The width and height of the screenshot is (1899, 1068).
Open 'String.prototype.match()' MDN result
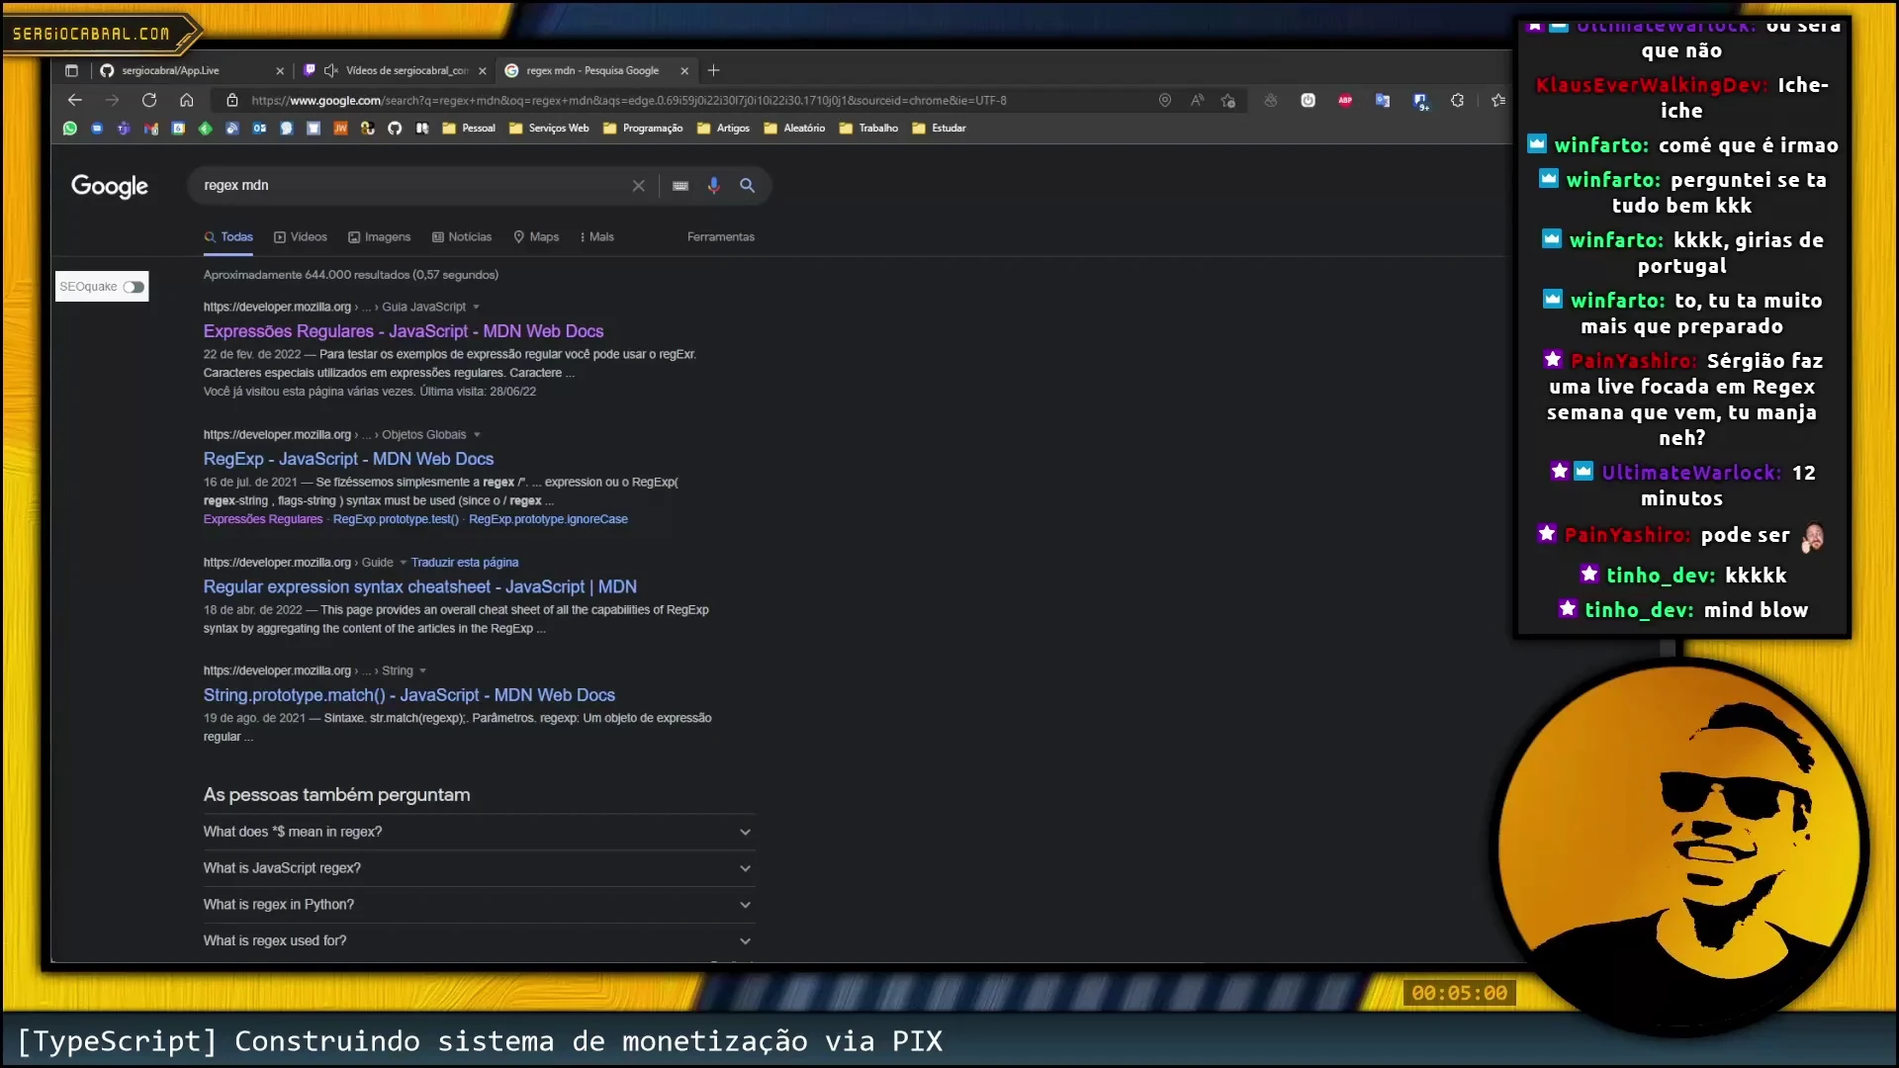(x=409, y=695)
